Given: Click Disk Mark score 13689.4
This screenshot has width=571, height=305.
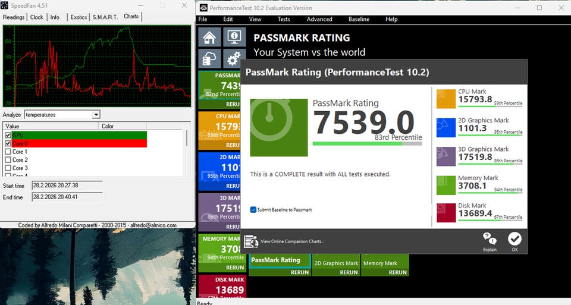Looking at the screenshot, I should point(475,213).
